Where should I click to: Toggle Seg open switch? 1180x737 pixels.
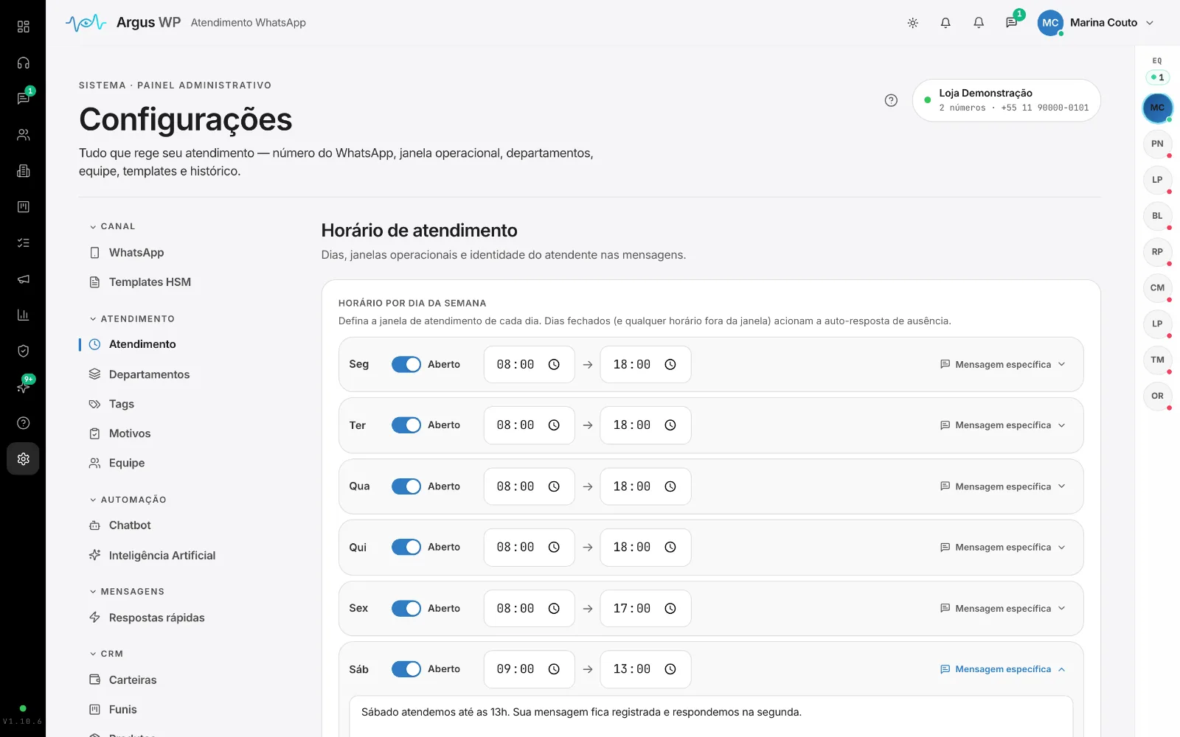coord(406,365)
